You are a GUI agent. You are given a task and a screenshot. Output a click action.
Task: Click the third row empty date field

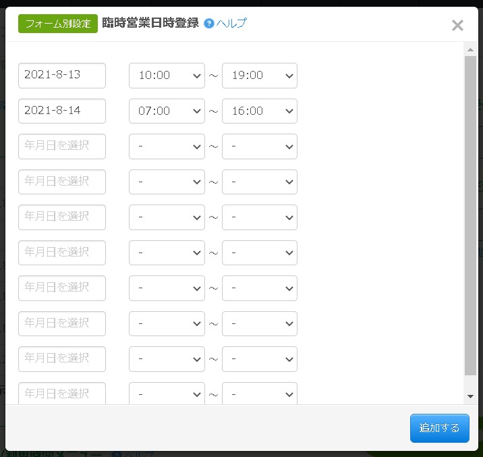point(62,146)
